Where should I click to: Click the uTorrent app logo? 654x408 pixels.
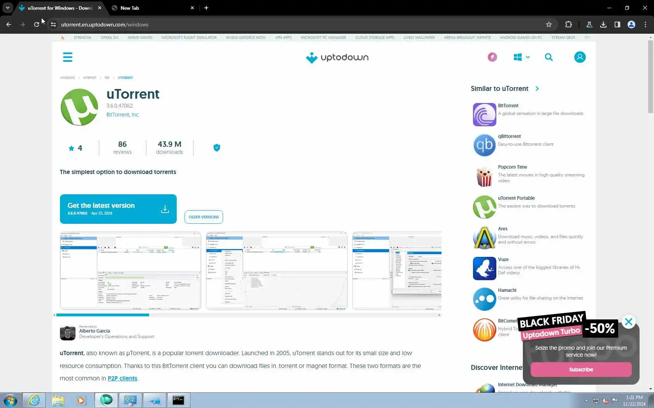pyautogui.click(x=79, y=107)
